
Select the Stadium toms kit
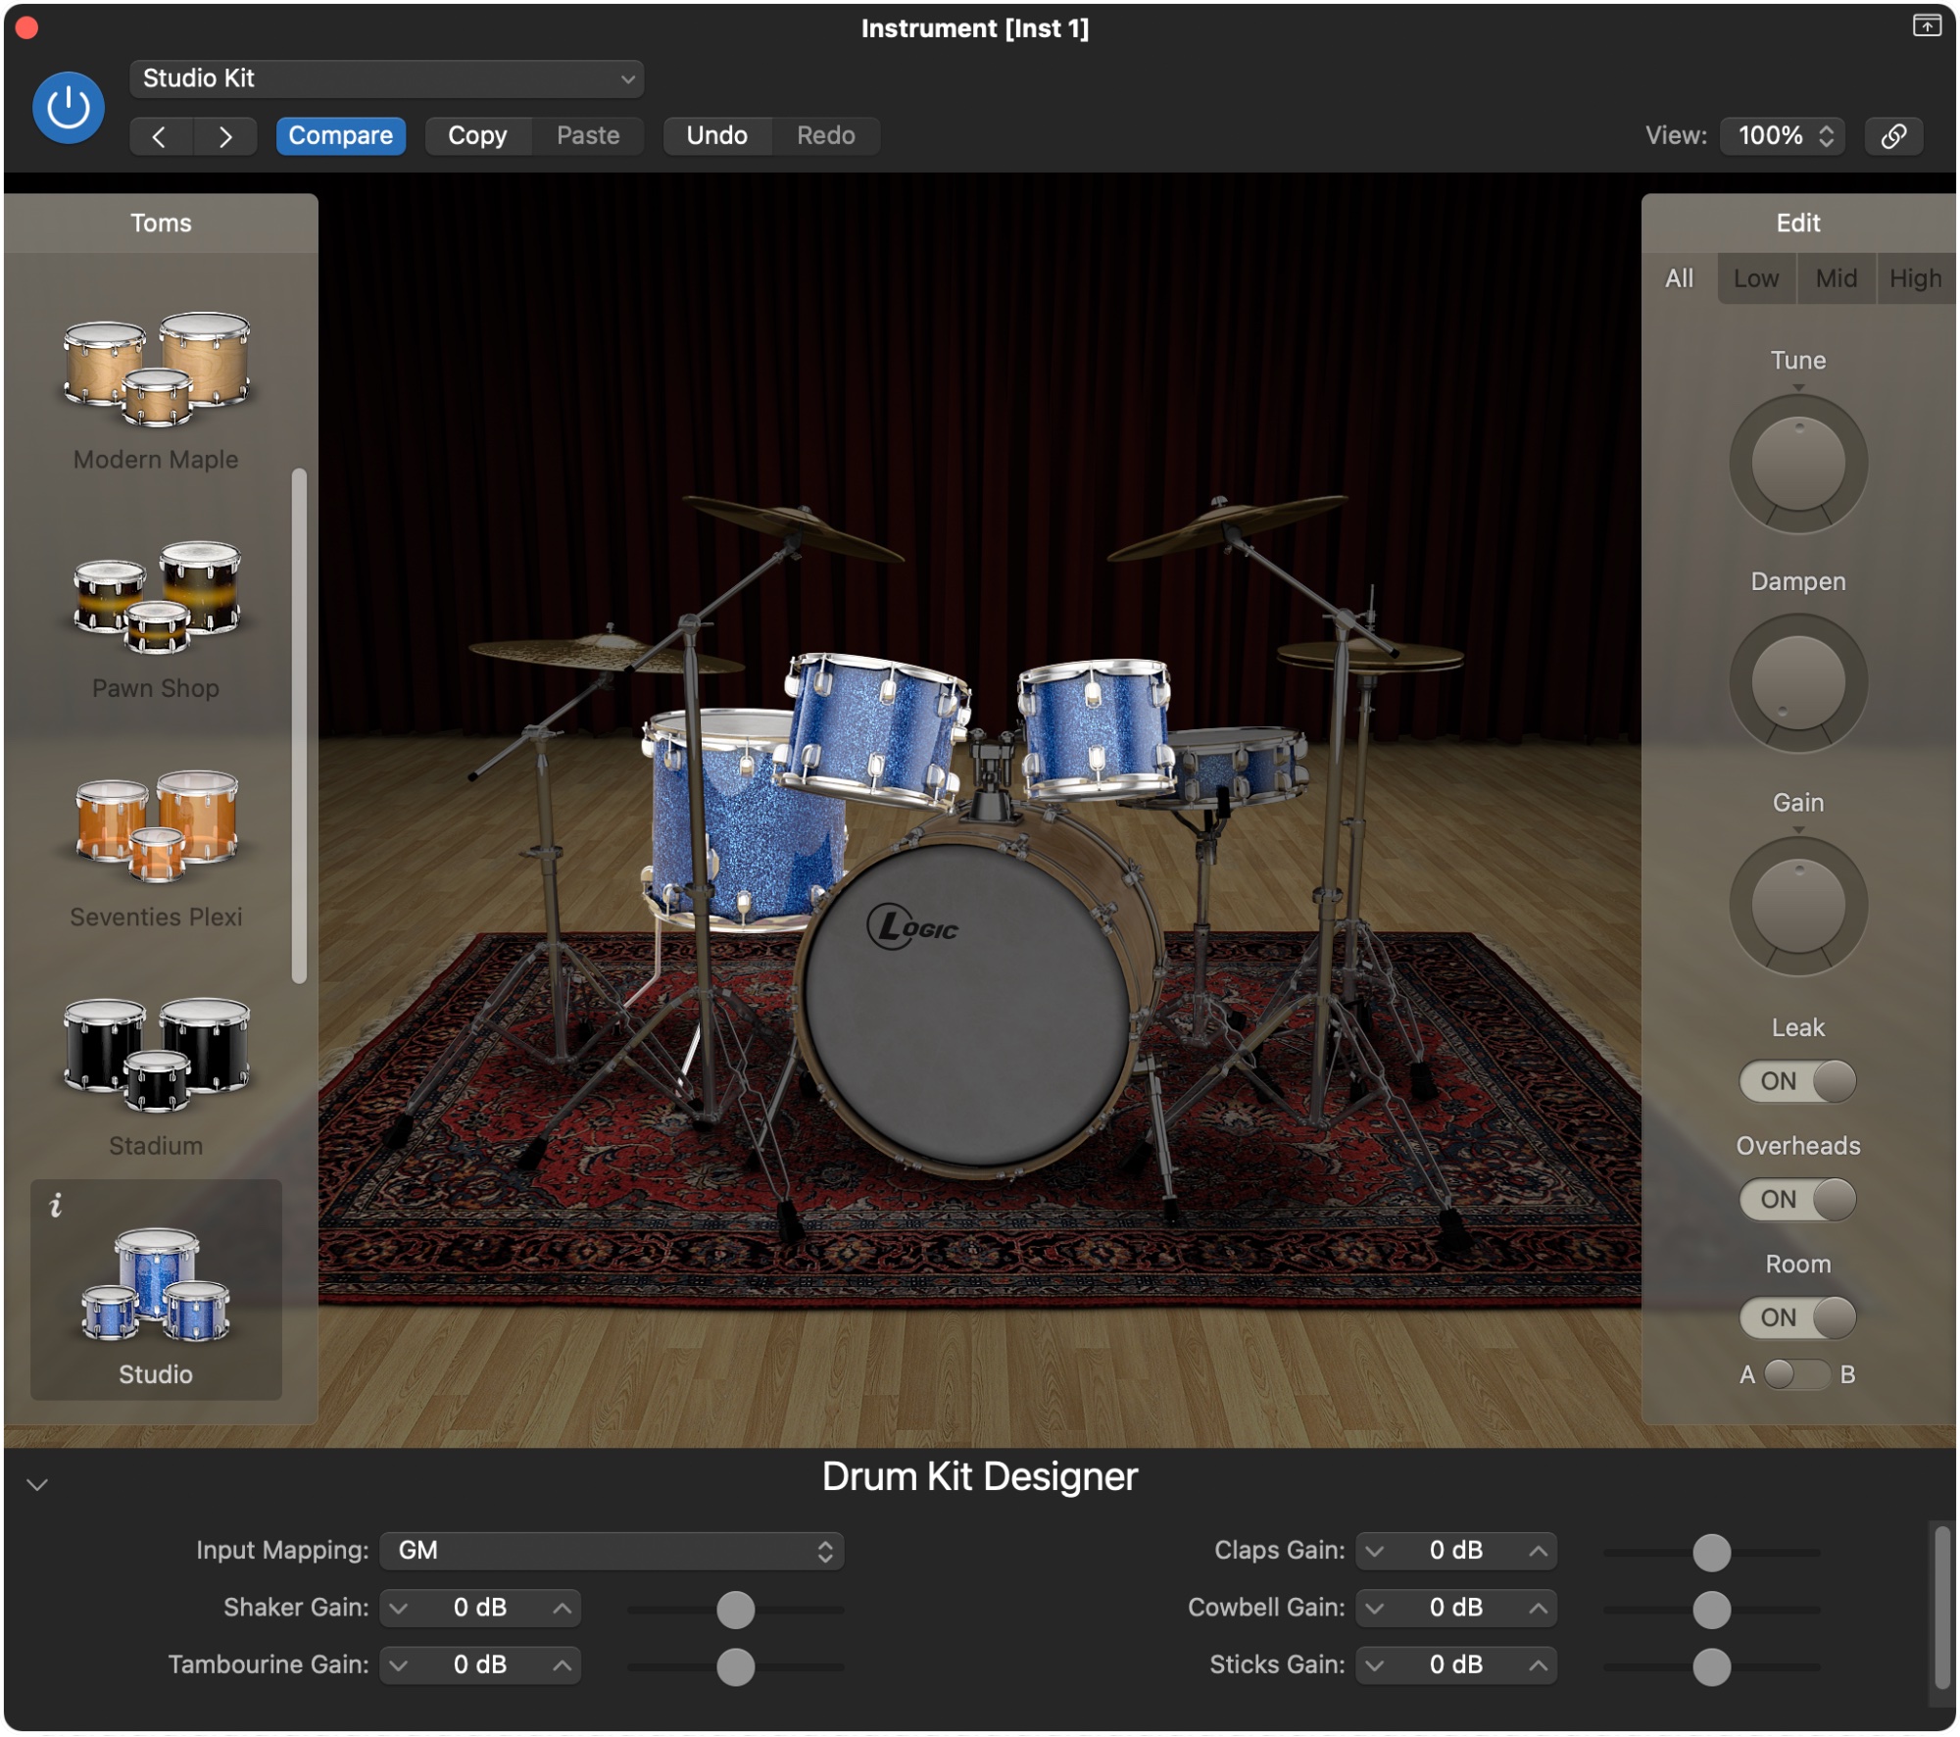point(156,1076)
